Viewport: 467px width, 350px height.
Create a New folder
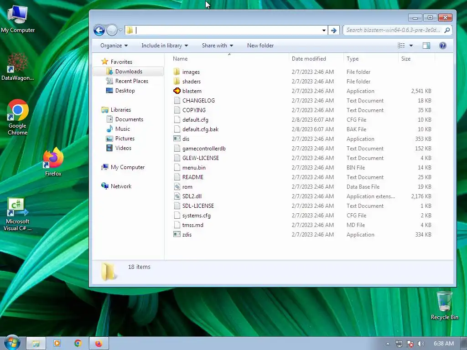(260, 46)
